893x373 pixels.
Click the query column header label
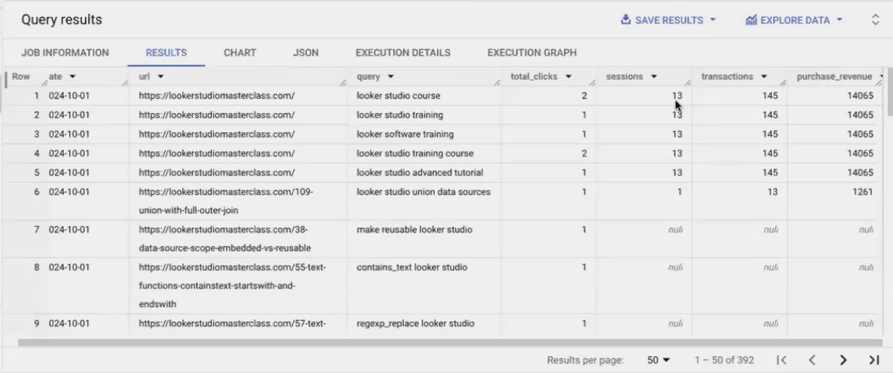[369, 76]
